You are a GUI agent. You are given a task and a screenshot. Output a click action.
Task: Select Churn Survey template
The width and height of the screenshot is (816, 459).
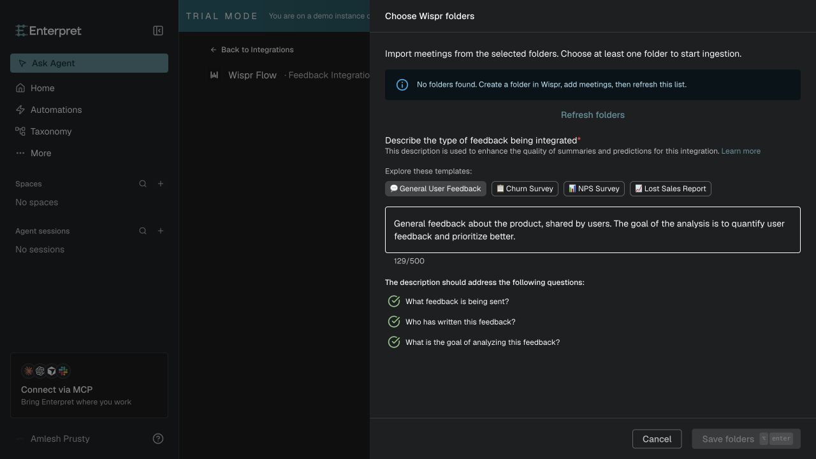click(x=525, y=189)
